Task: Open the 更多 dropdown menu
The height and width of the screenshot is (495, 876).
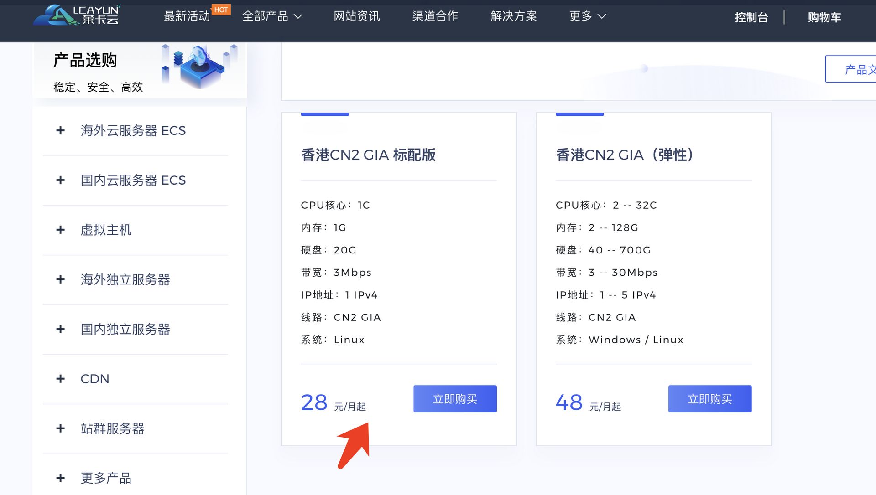Action: coord(587,16)
